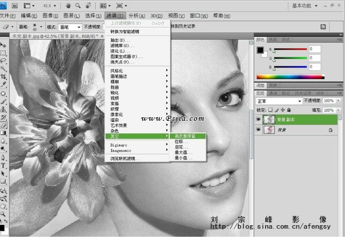Switch to the 历史记录 tab
This screenshot has width=345, height=237.
point(303,93)
